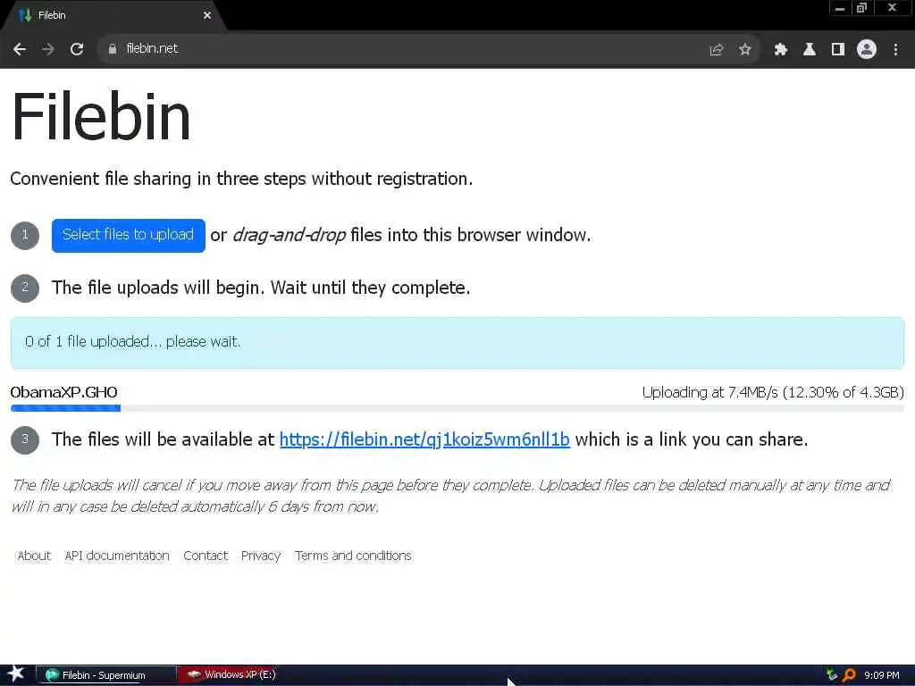This screenshot has width=915, height=686.
Task: Minimize the browser window
Action: point(840,8)
